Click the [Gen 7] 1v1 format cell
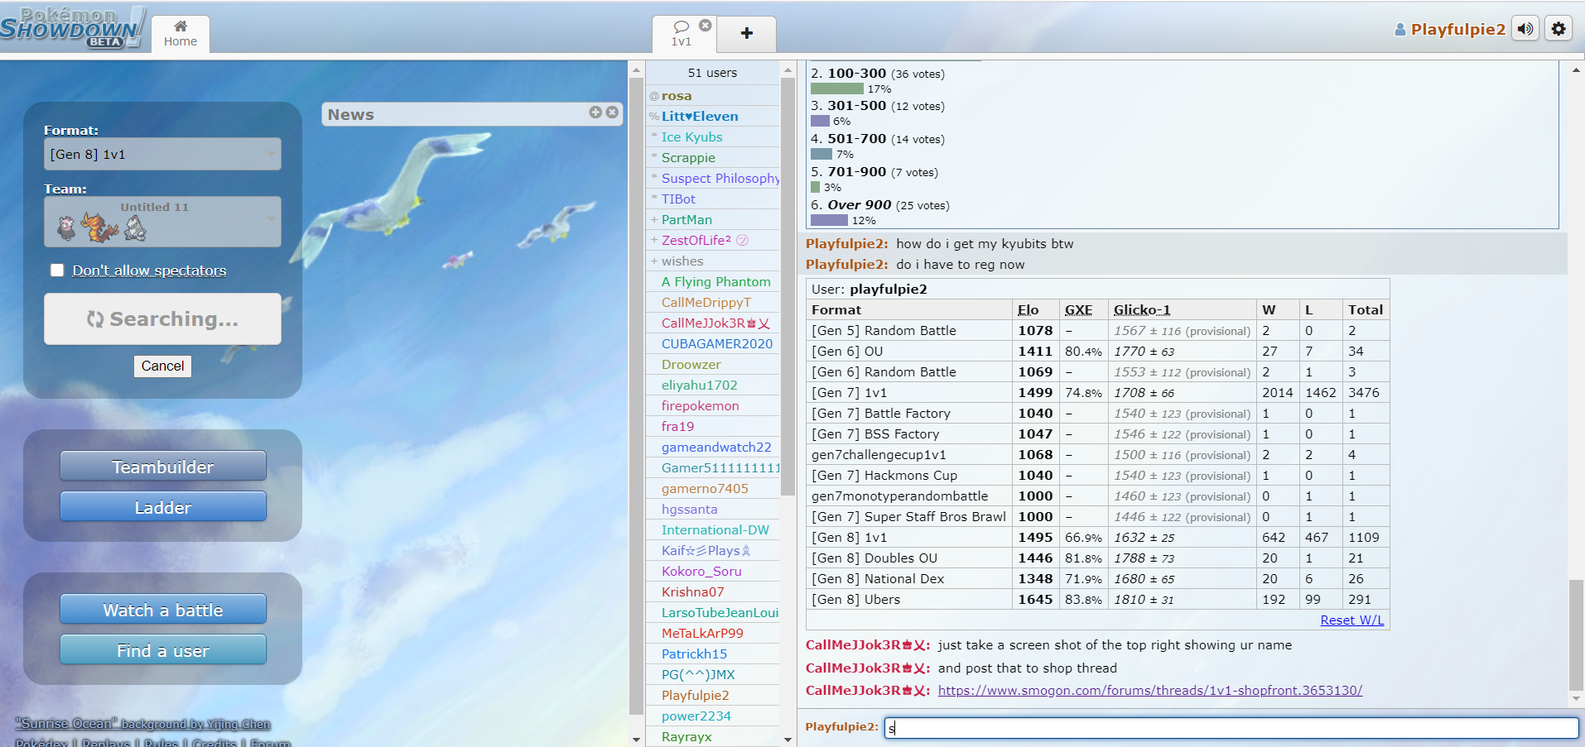Image resolution: width=1585 pixels, height=747 pixels. [x=909, y=393]
